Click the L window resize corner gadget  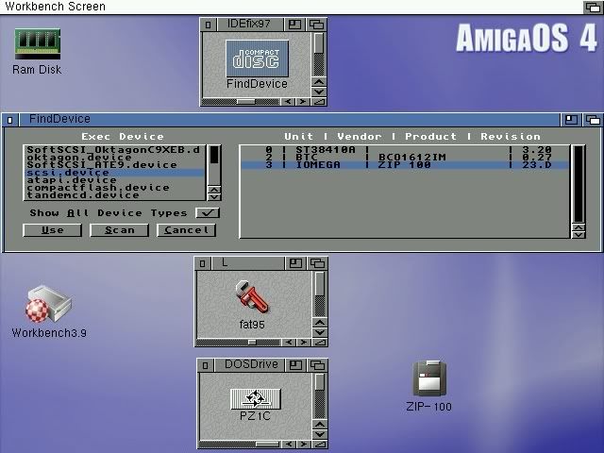pyautogui.click(x=320, y=343)
